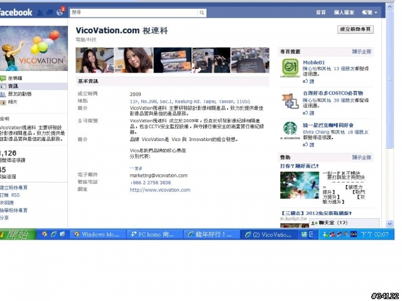
Task: Open Windows Media taskbar window
Action: click(97, 235)
